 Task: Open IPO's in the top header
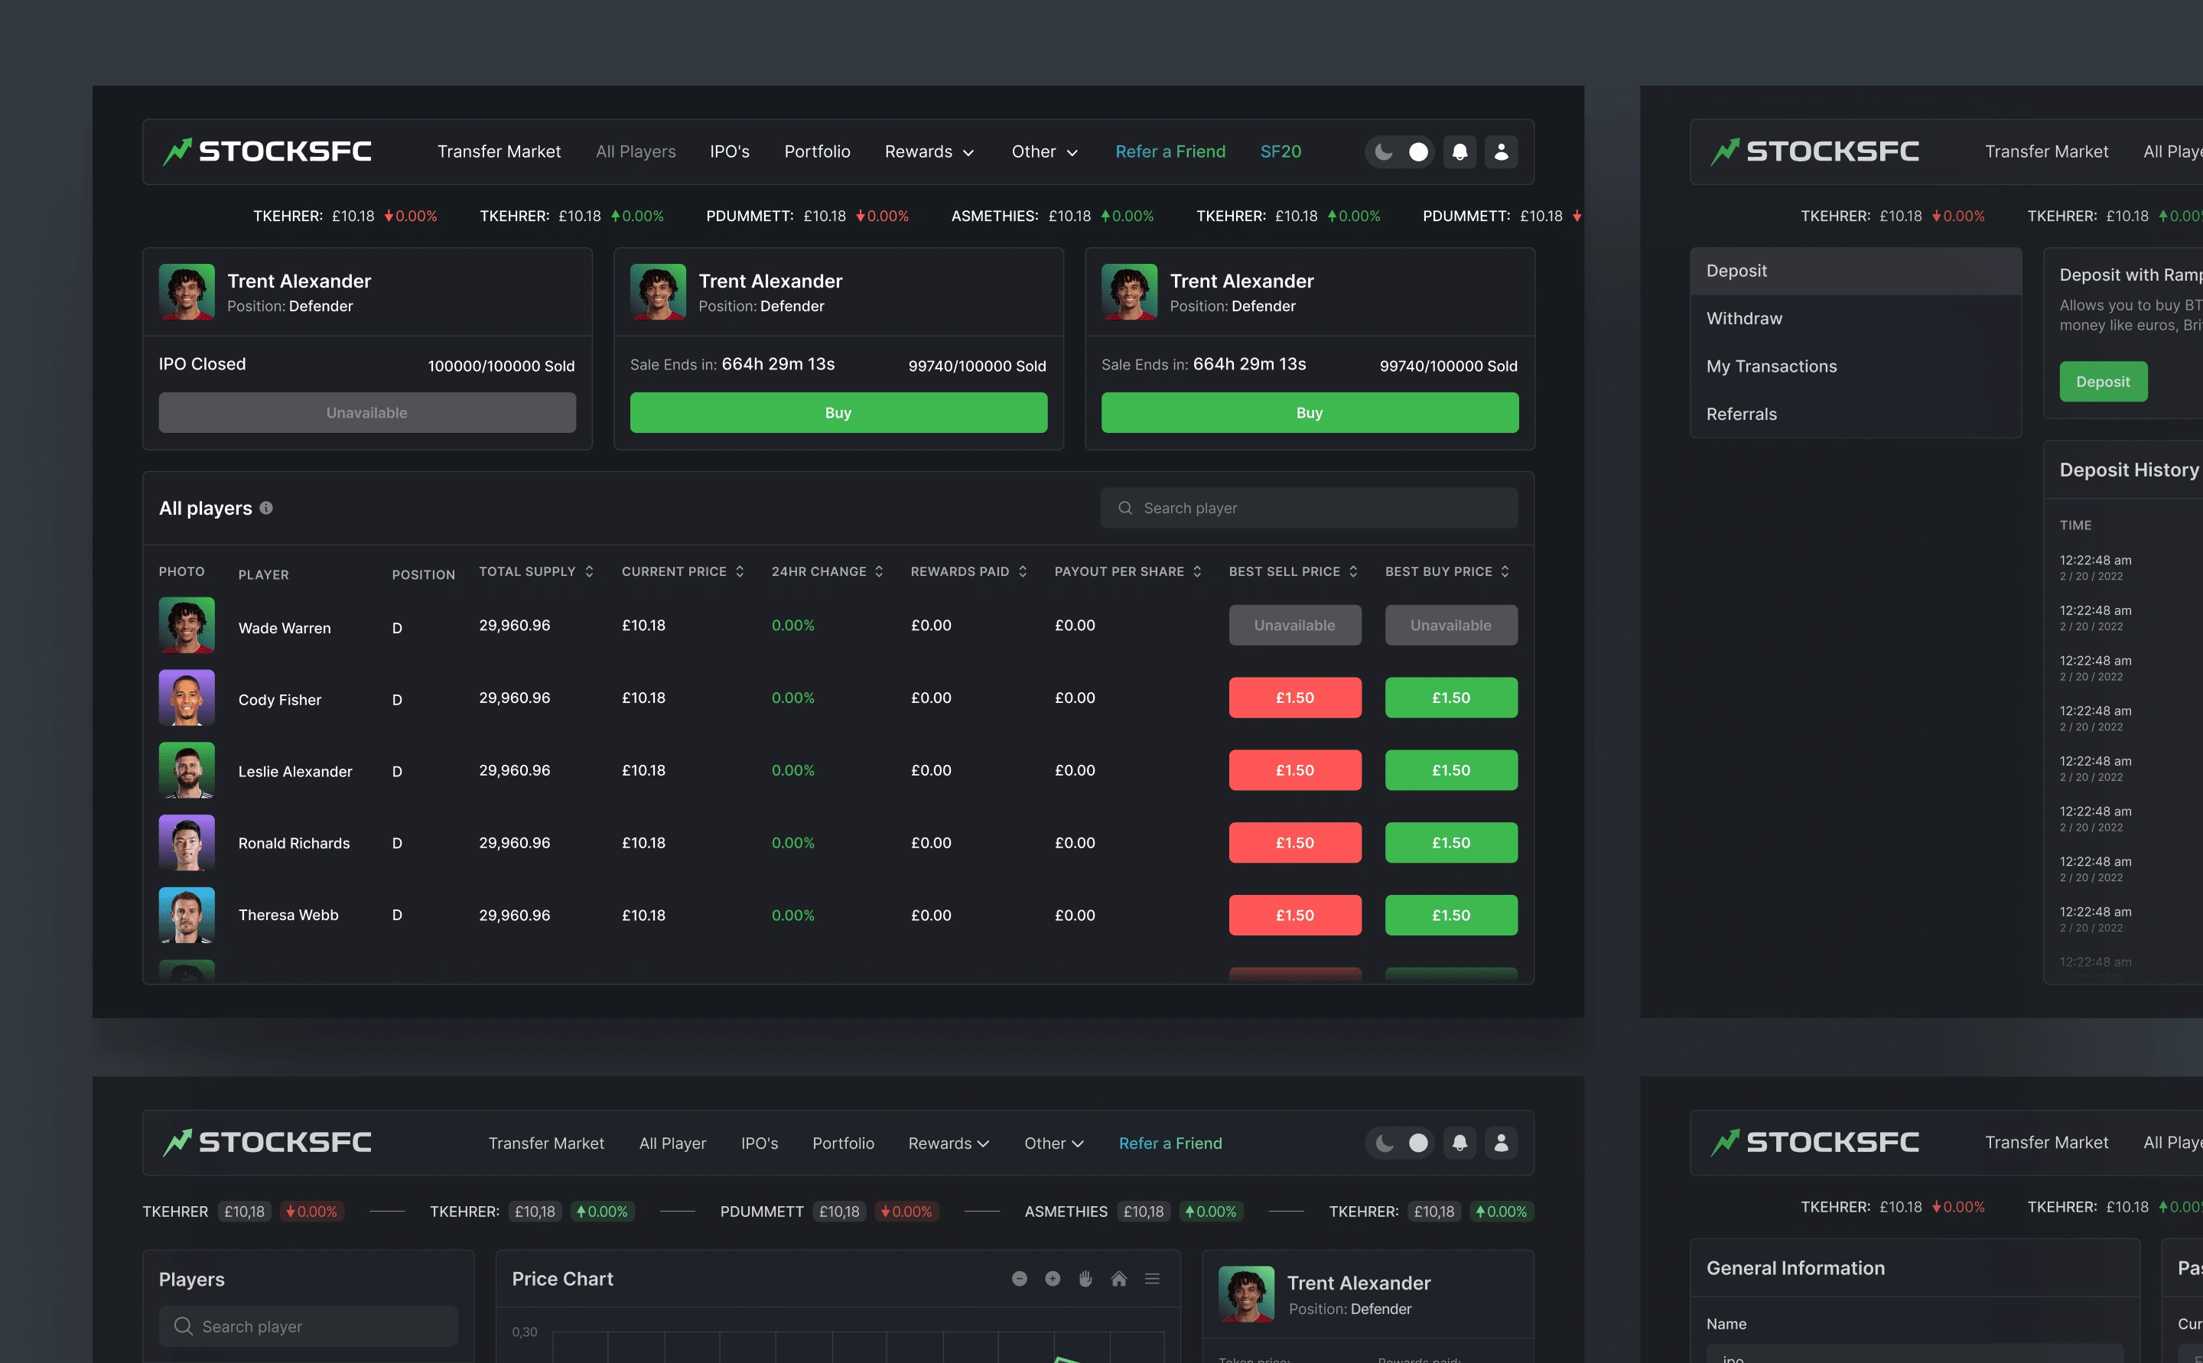coord(729,151)
